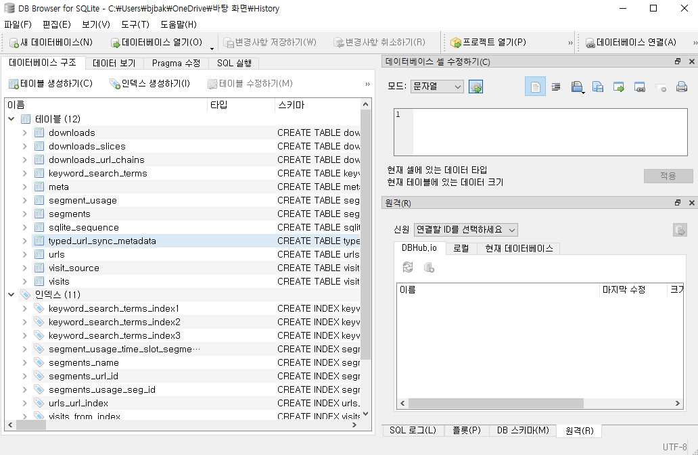The image size is (698, 455).
Task: Collapse the 테이블 (12) tree node
Action: 11,119
